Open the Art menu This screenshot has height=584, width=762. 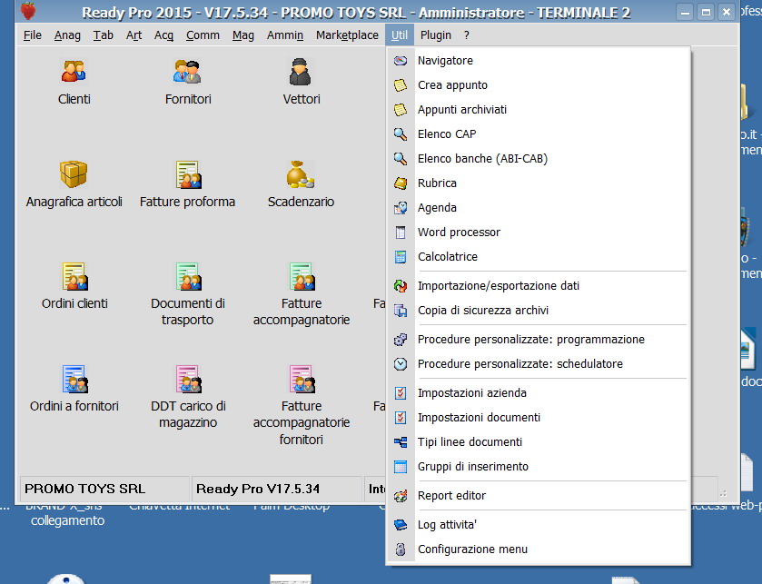[x=134, y=35]
